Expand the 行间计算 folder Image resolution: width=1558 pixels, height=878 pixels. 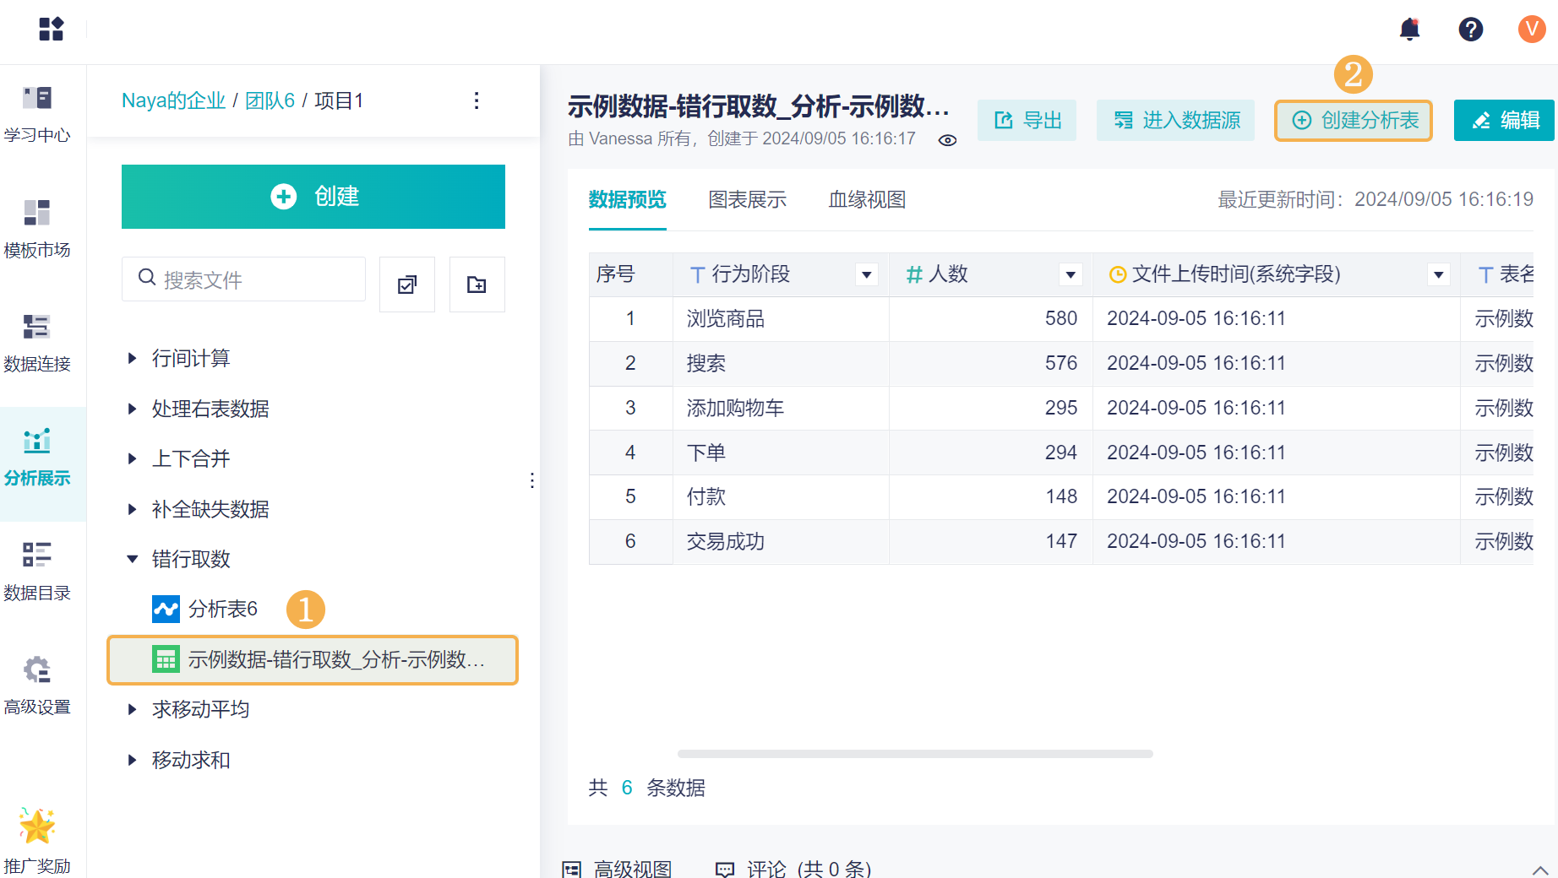click(133, 358)
